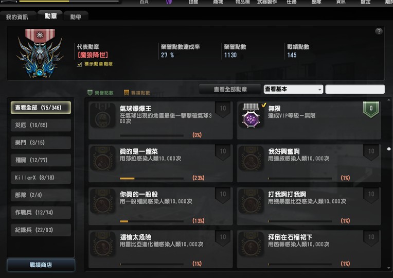This screenshot has width=393, height=278.
Task: Toggle the 標示勳章階段 checkbox
Action: click(79, 64)
